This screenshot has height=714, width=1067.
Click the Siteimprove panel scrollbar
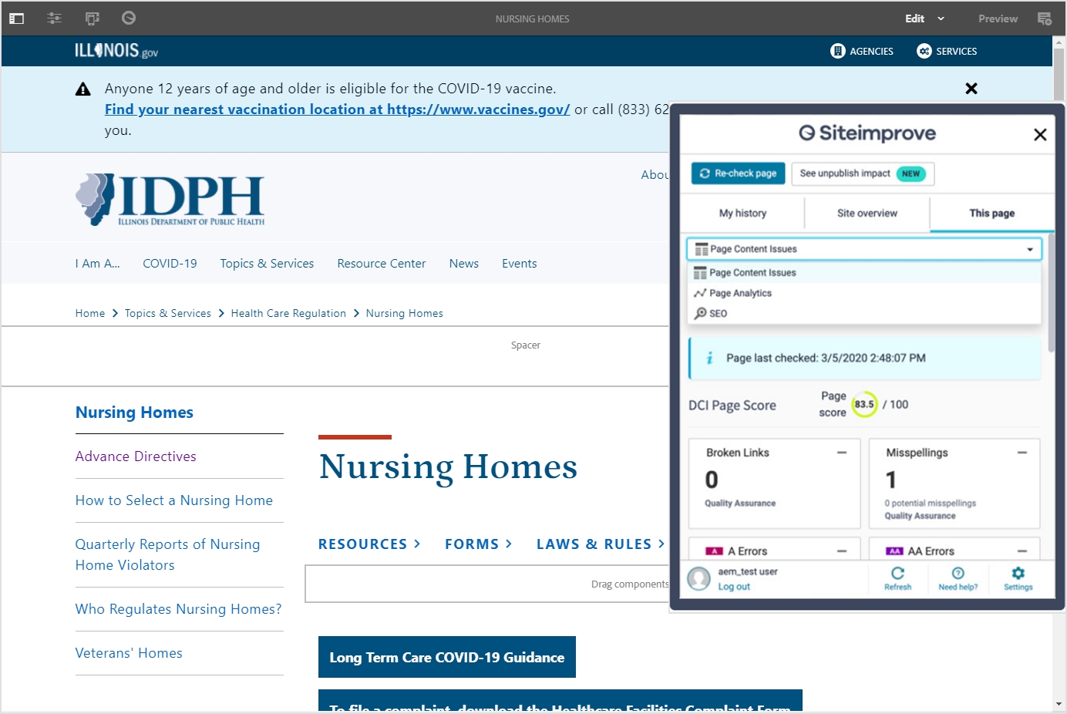pos(1051,293)
